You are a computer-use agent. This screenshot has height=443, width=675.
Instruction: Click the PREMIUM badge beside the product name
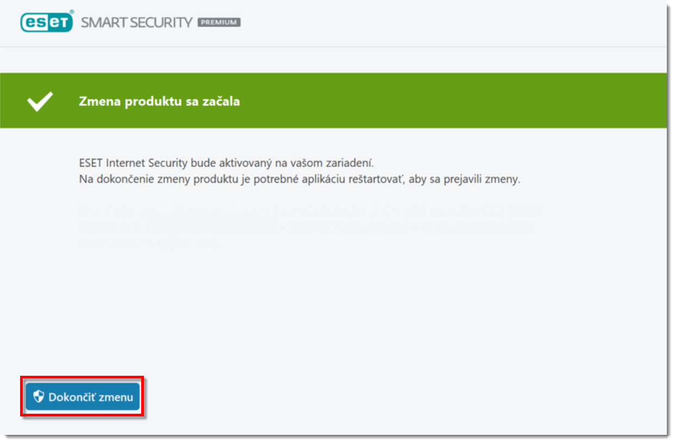(x=219, y=22)
